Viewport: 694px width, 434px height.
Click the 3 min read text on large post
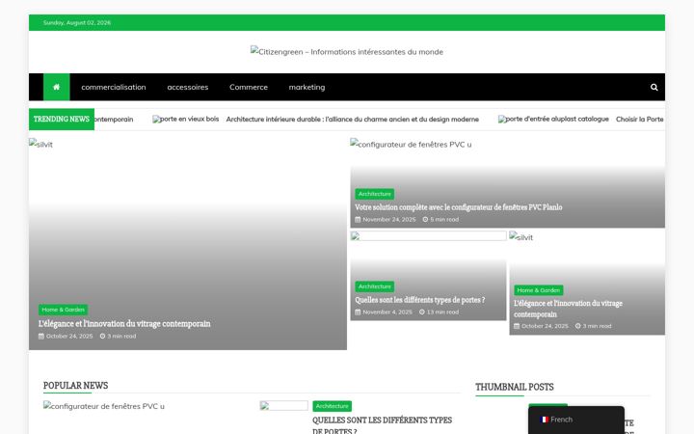121,337
